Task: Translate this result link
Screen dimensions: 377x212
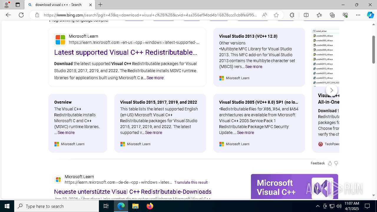Action: tap(191, 182)
